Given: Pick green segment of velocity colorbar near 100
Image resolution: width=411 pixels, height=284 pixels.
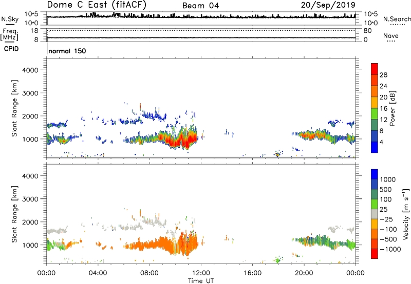Looking at the screenshot, I should 375,204.
